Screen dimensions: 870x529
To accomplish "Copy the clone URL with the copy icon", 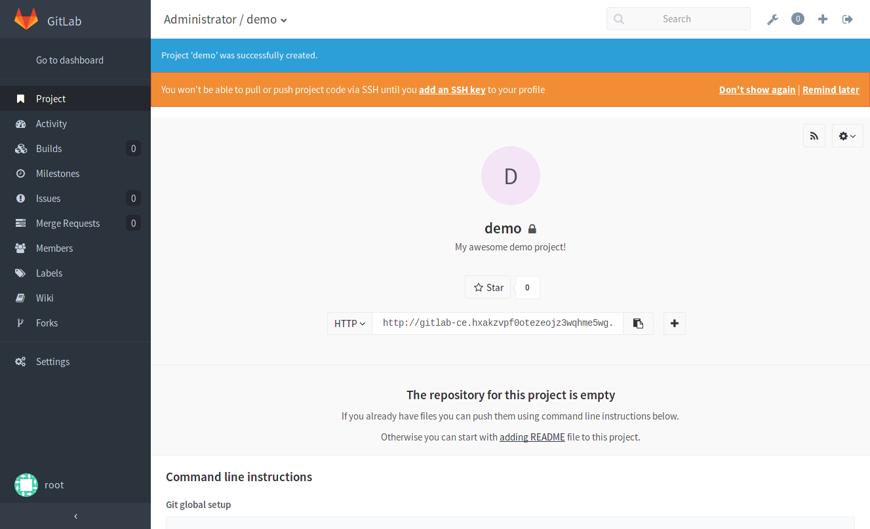I will [637, 323].
